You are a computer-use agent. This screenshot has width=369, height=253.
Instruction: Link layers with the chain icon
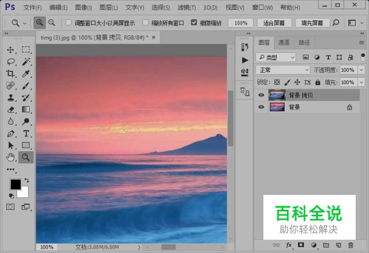coord(276,245)
